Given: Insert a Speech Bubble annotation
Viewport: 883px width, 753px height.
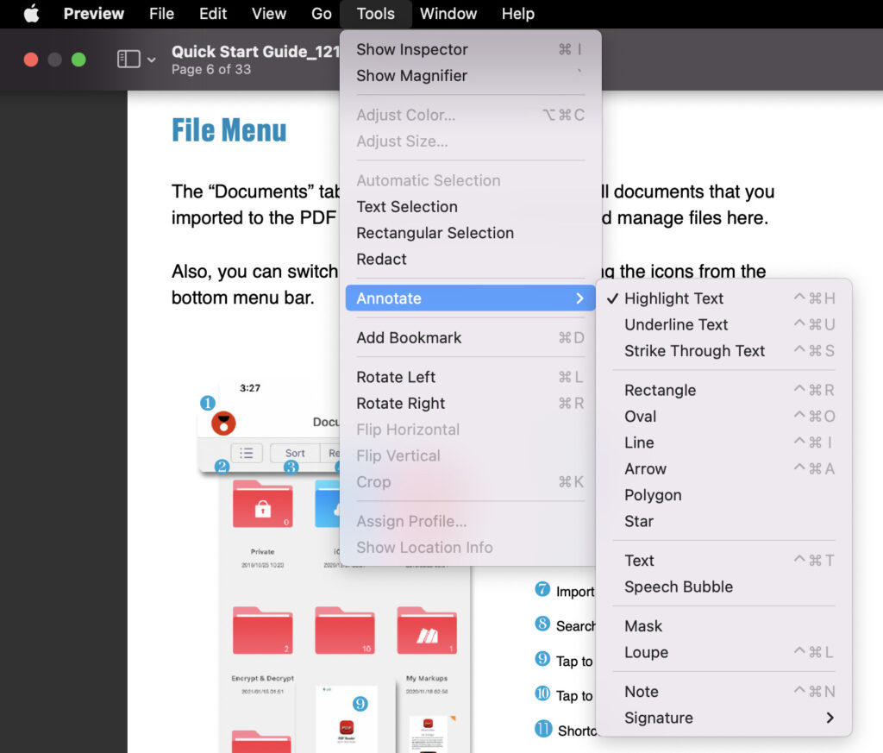Looking at the screenshot, I should pyautogui.click(x=723, y=587).
